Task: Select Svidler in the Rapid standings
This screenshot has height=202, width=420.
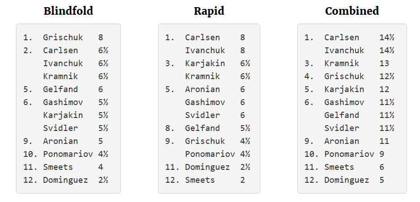Action: click(x=202, y=115)
